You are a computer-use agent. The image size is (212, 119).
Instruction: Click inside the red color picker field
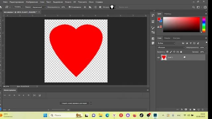point(182,24)
